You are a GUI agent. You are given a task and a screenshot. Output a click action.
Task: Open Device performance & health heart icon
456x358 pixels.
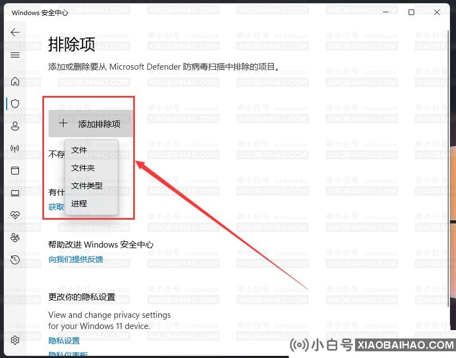point(15,215)
